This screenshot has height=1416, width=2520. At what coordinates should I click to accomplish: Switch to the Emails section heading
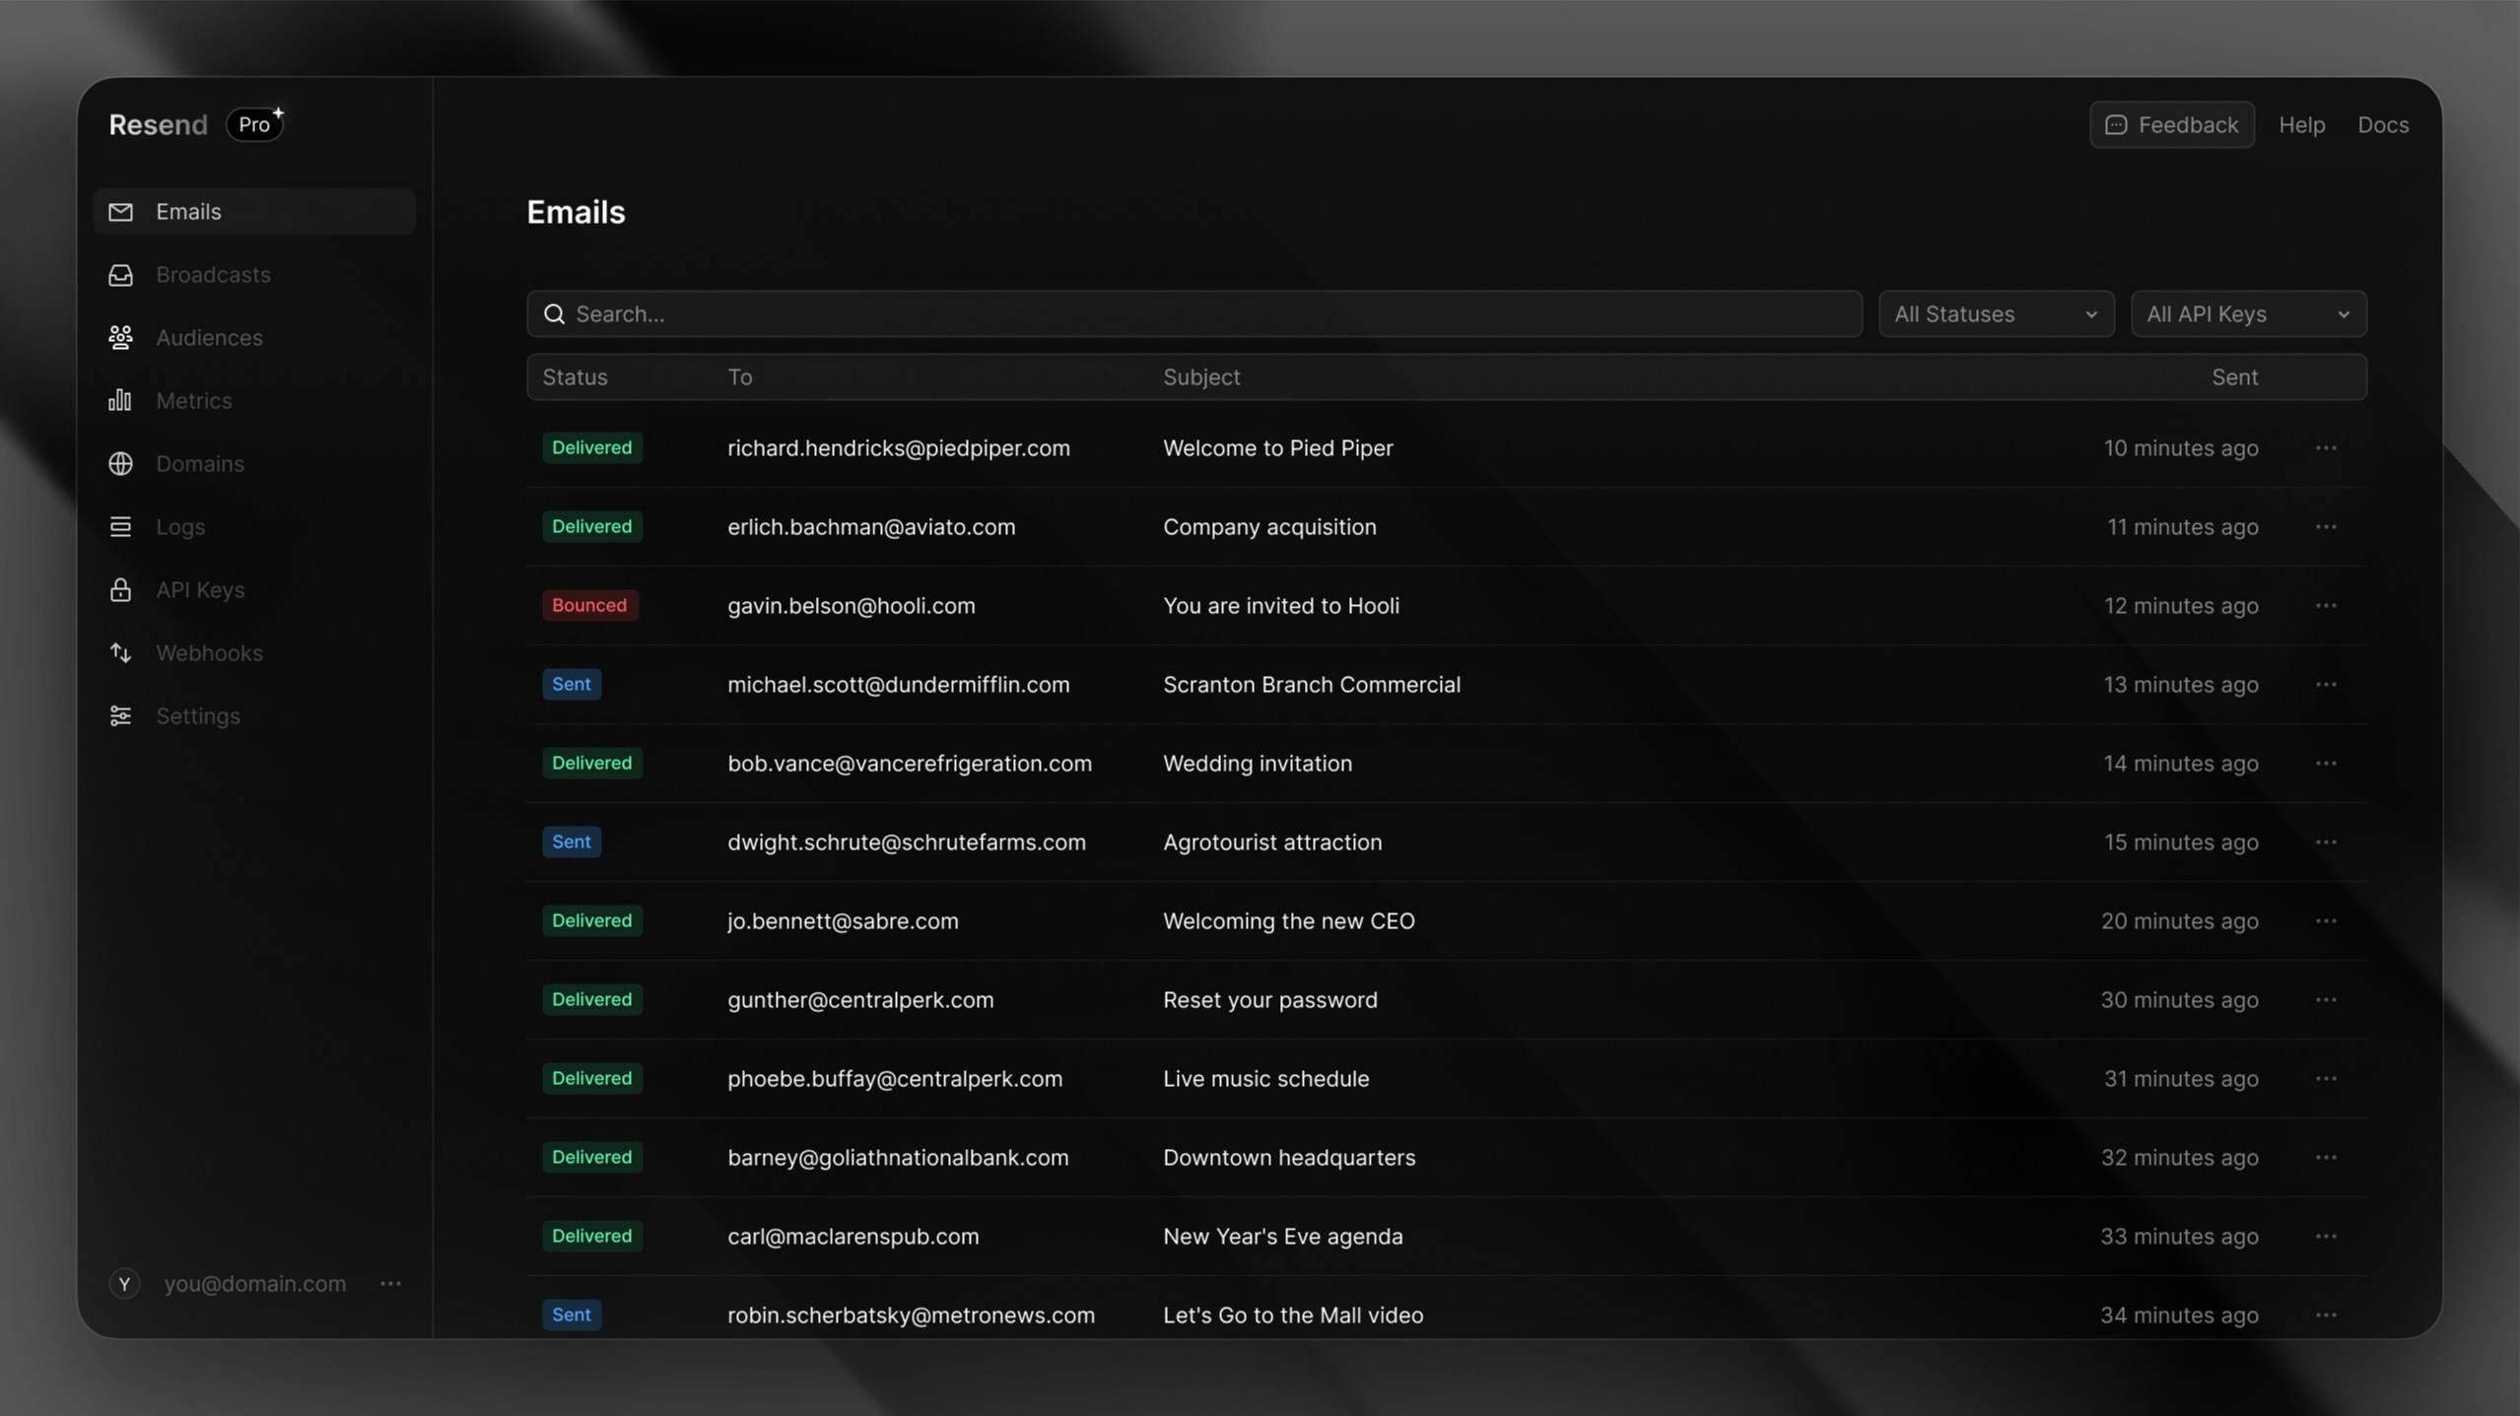[x=576, y=211]
